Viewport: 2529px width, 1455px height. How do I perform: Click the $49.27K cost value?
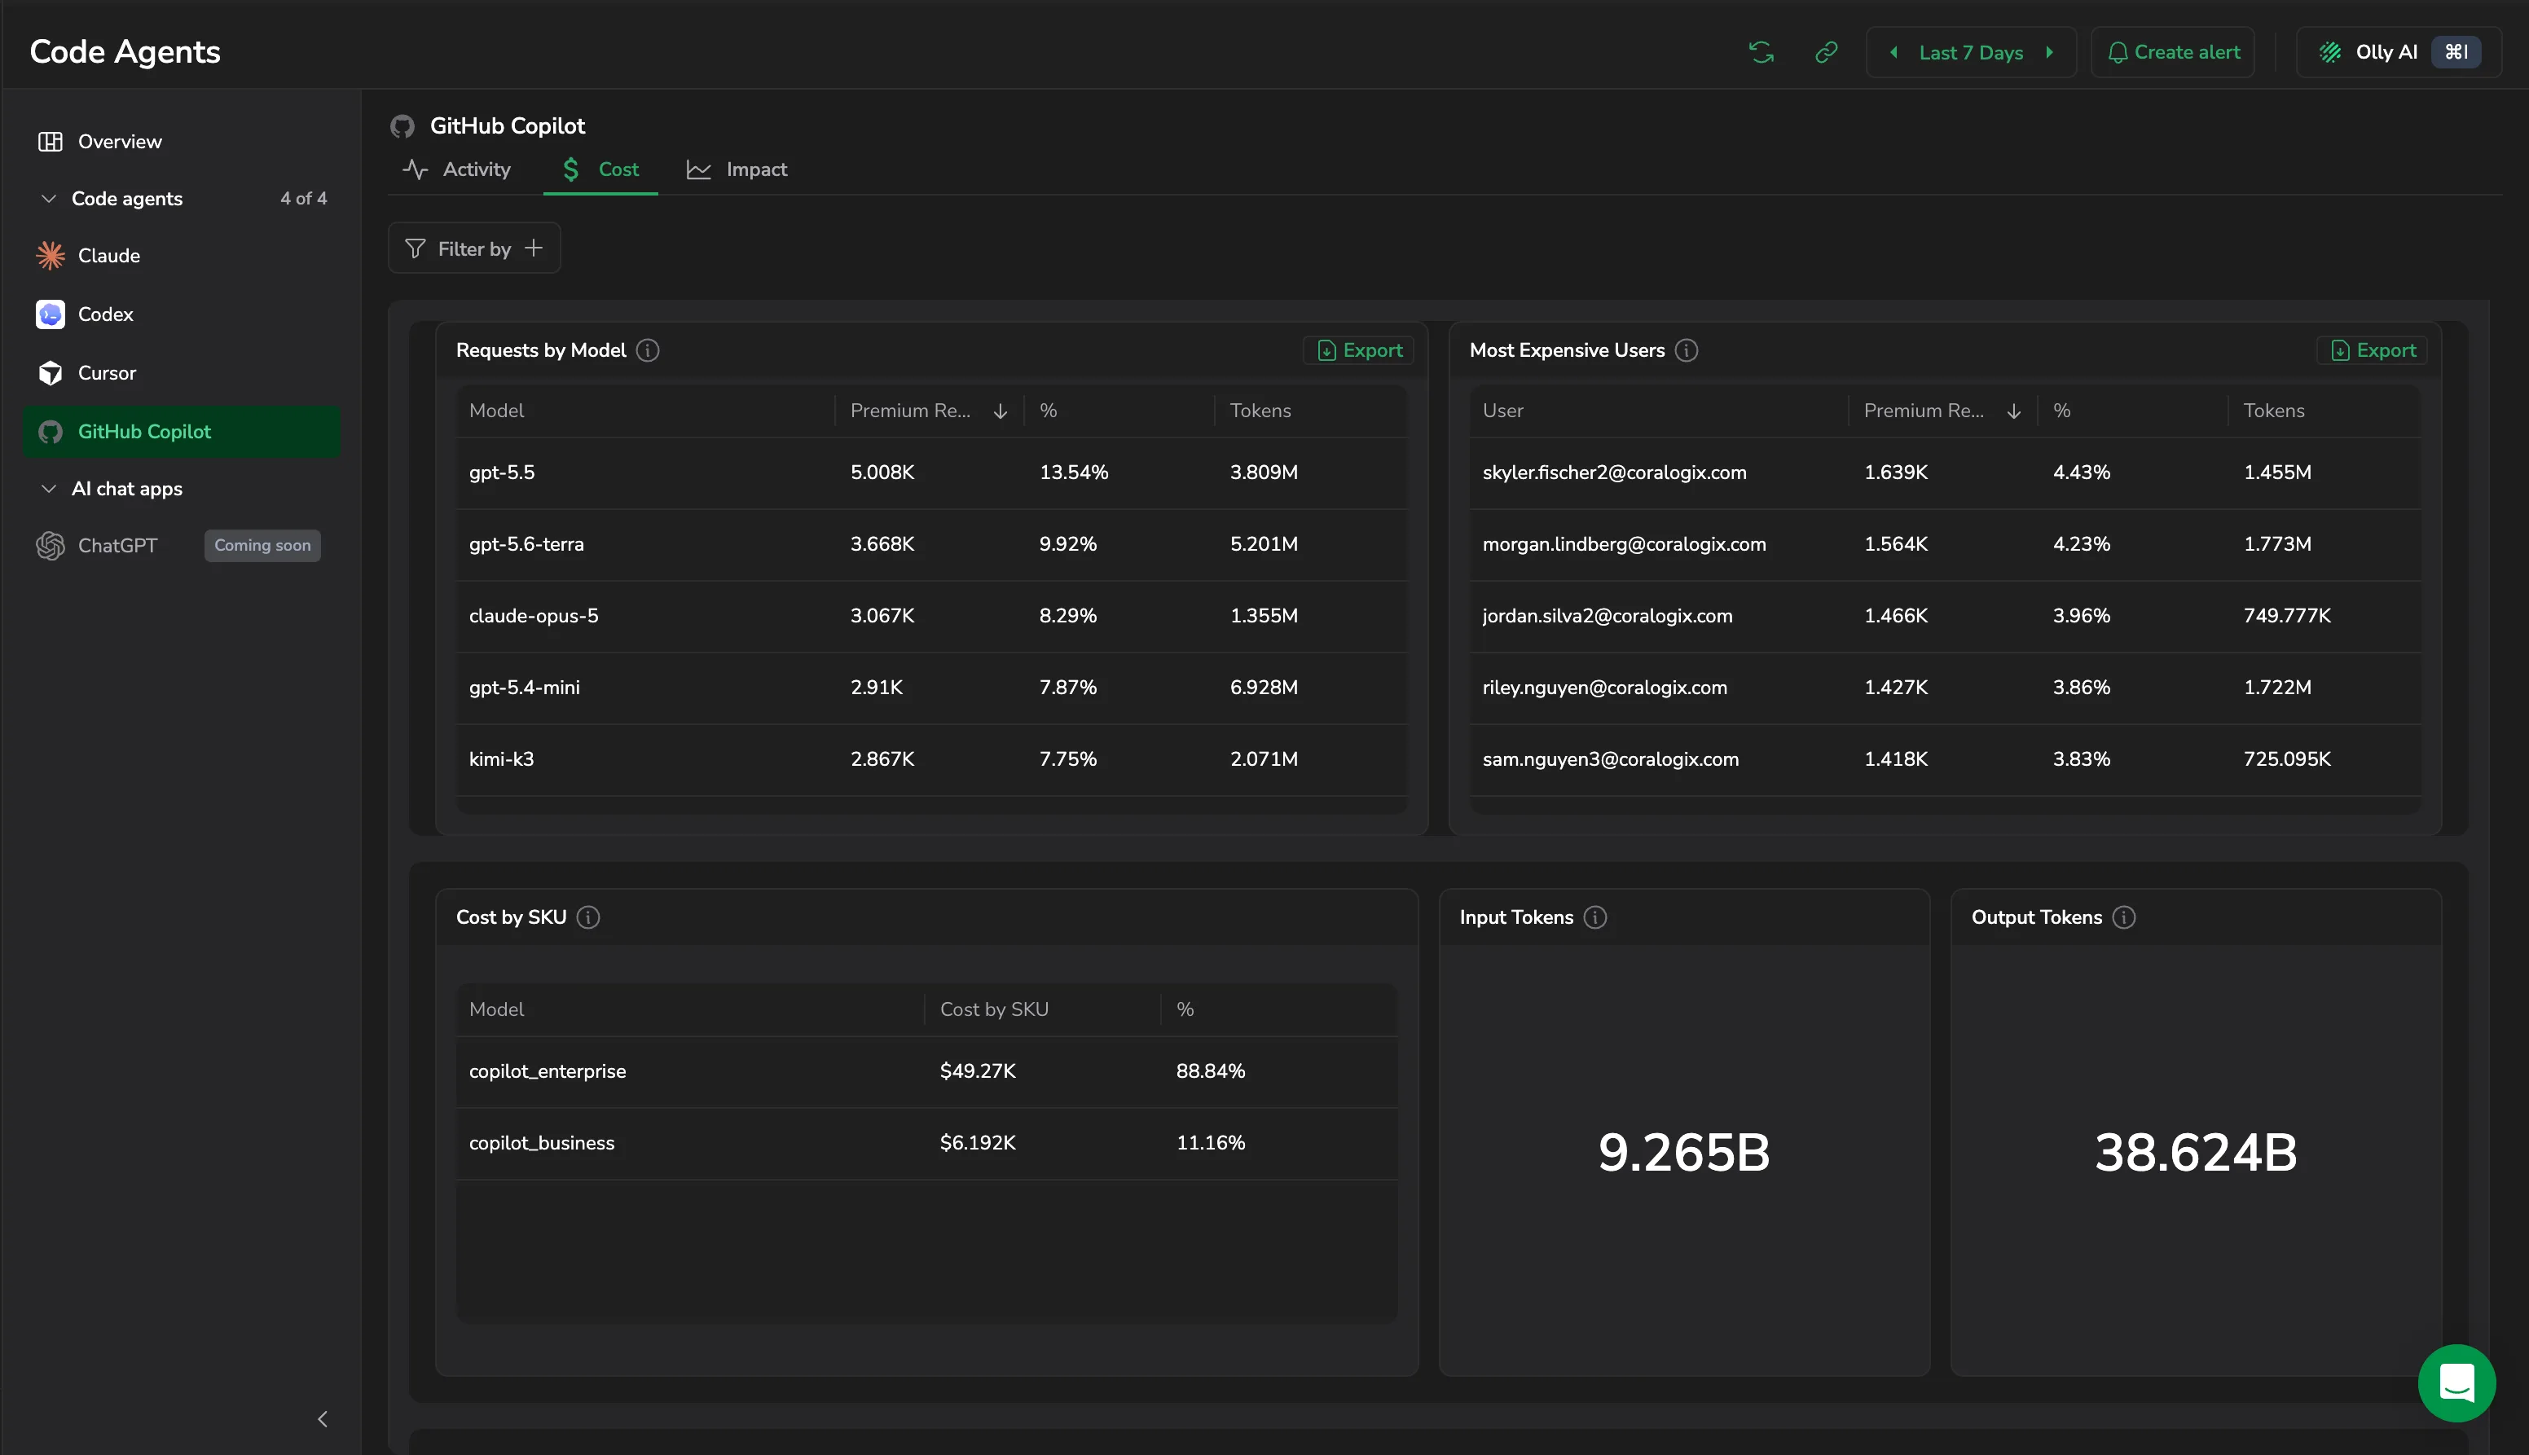pyautogui.click(x=977, y=1071)
